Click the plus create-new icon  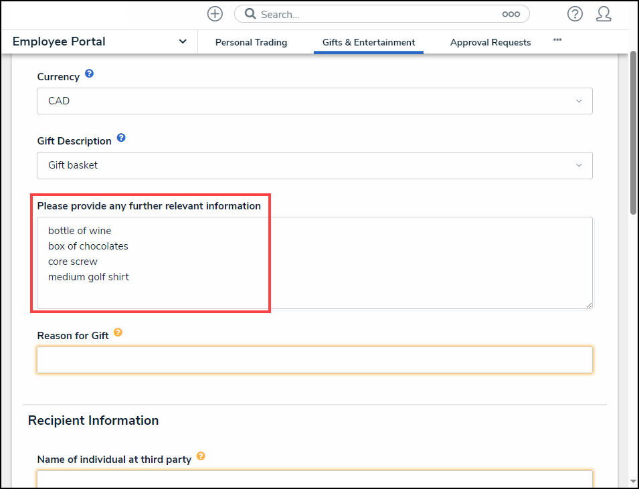coord(215,14)
